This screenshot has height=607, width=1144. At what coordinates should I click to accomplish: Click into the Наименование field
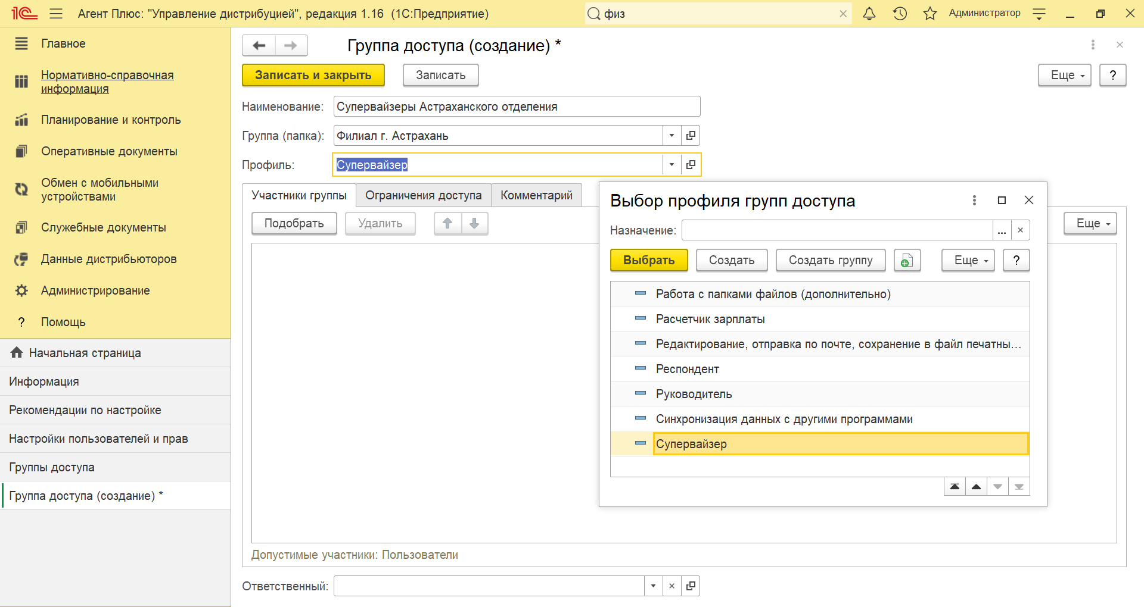[517, 107]
